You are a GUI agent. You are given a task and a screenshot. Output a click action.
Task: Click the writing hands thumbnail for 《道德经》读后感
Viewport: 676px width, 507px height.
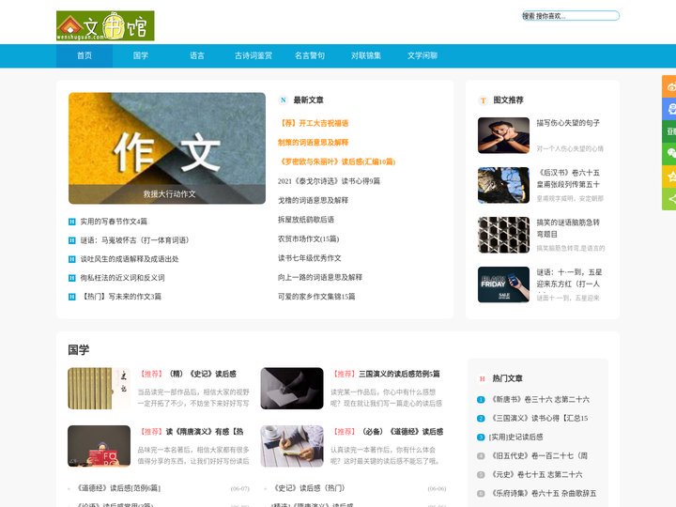[x=292, y=446]
